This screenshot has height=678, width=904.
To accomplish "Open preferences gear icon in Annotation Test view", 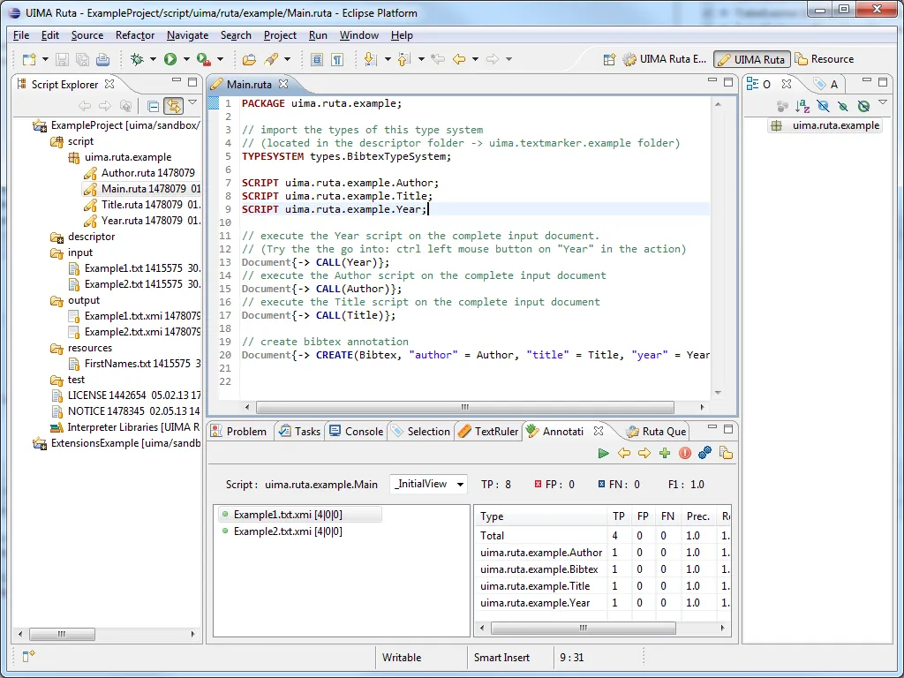I will [x=704, y=453].
